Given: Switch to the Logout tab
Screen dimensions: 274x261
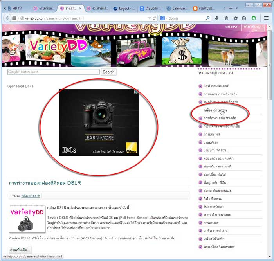Looking at the screenshot, I should point(124,8).
